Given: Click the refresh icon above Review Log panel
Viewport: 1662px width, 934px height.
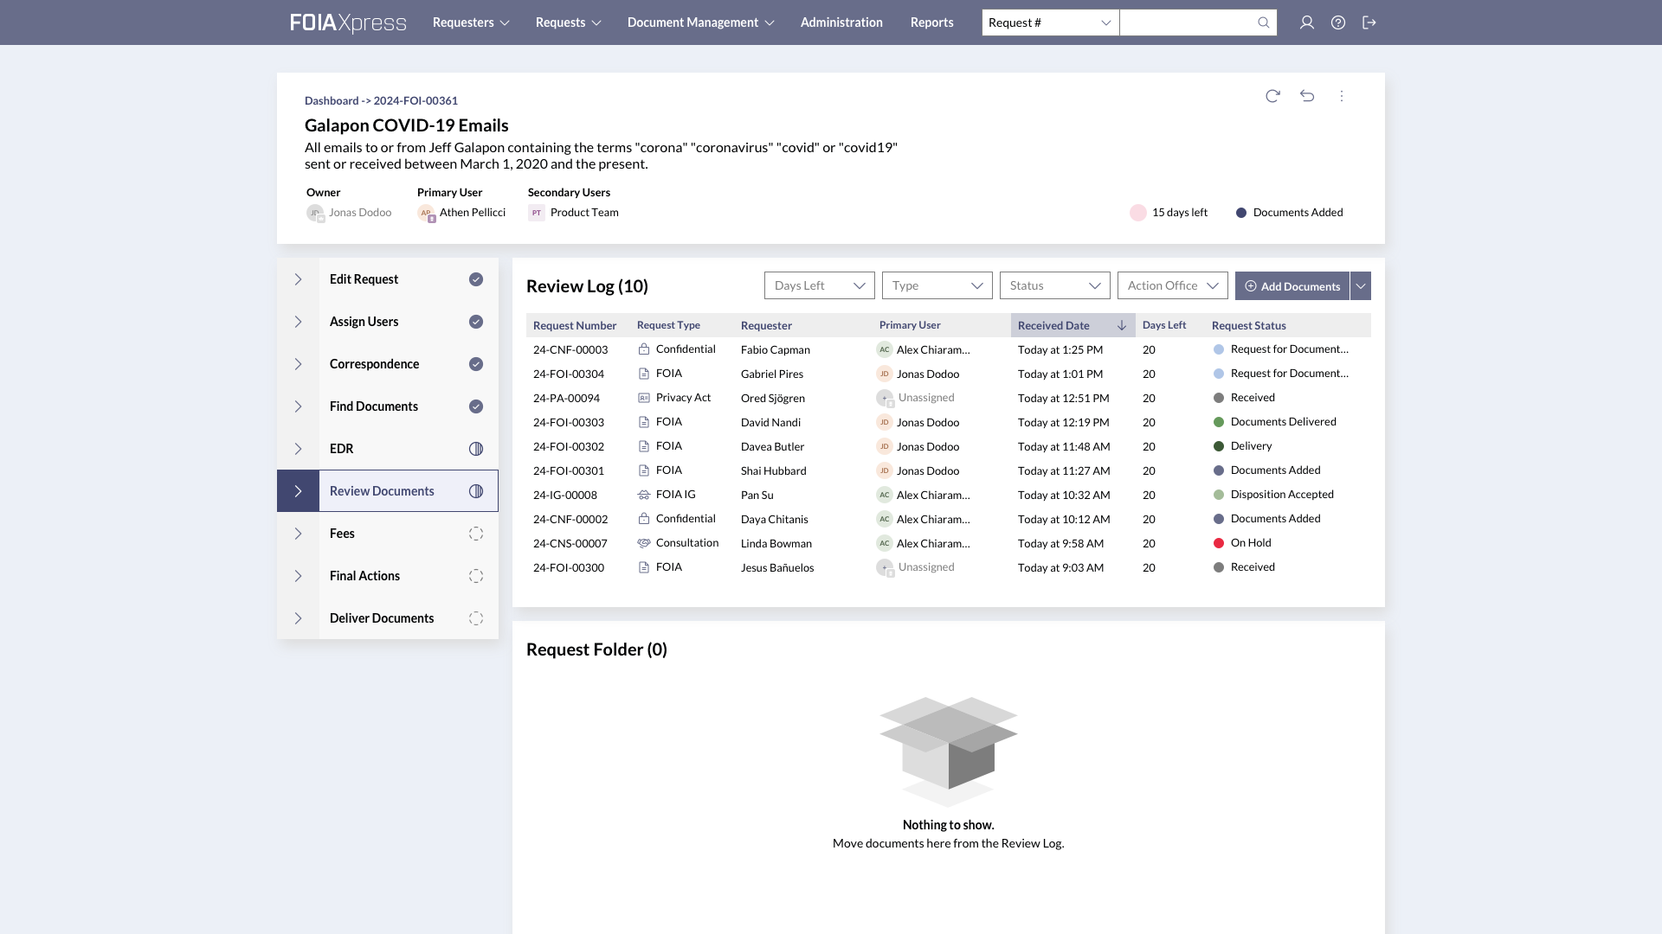Looking at the screenshot, I should (x=1272, y=96).
